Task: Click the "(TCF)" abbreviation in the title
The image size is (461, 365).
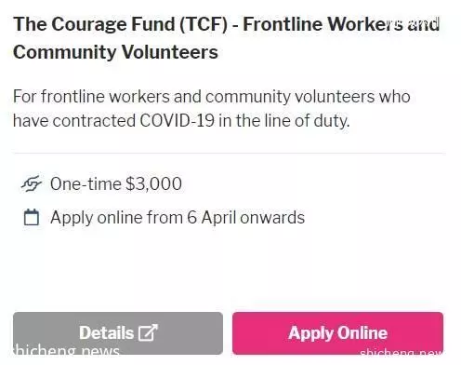Action: 204,24
